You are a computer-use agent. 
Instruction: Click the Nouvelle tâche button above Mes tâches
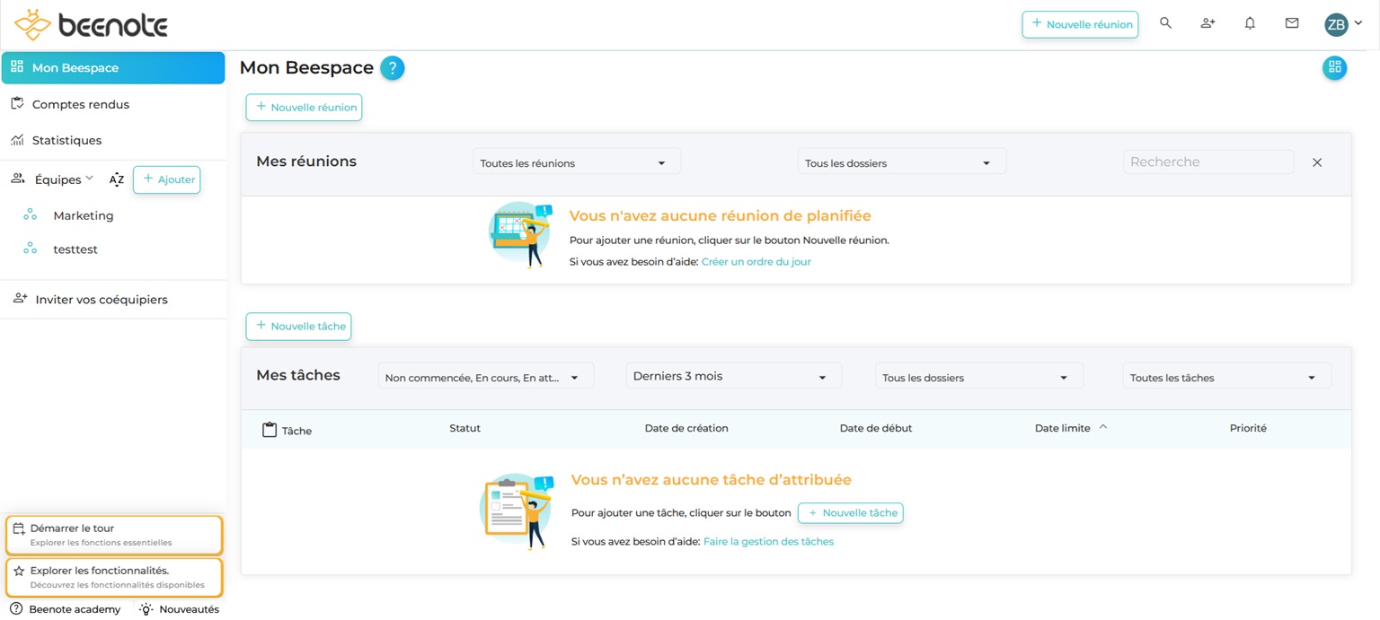point(298,327)
